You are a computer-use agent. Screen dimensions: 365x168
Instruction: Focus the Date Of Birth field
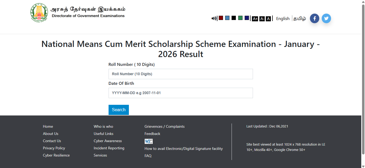[180, 93]
